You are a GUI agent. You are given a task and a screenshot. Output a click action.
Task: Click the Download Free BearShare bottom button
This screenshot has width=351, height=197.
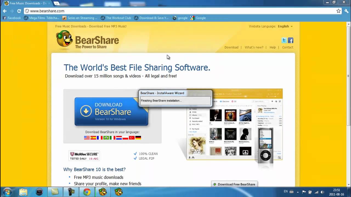click(234, 184)
